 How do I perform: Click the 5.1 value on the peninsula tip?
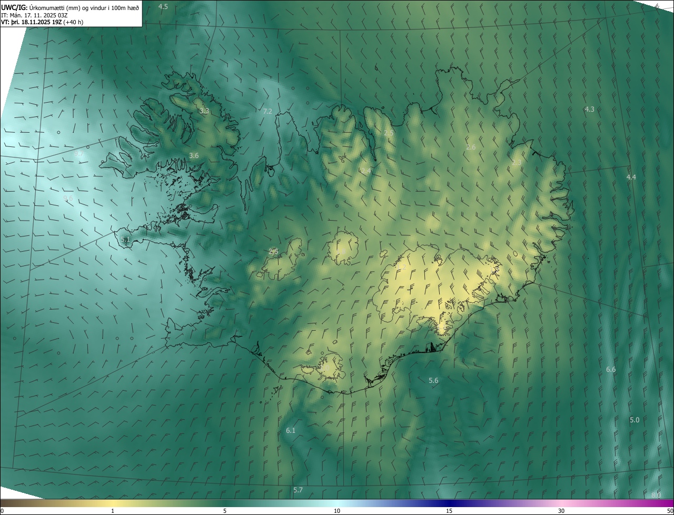coord(125,239)
